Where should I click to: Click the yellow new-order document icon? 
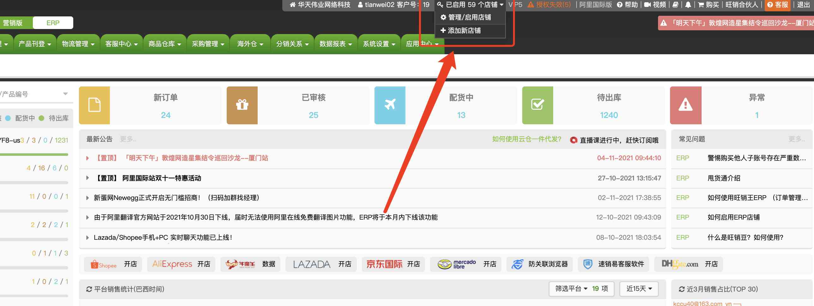[94, 105]
